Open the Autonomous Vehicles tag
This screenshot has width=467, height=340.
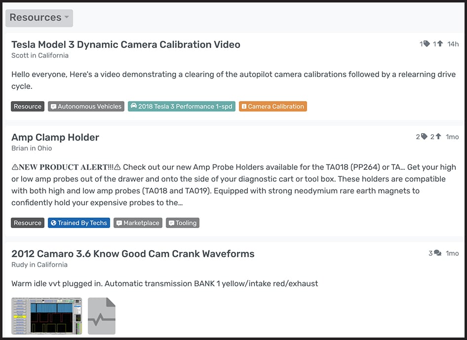pos(86,106)
